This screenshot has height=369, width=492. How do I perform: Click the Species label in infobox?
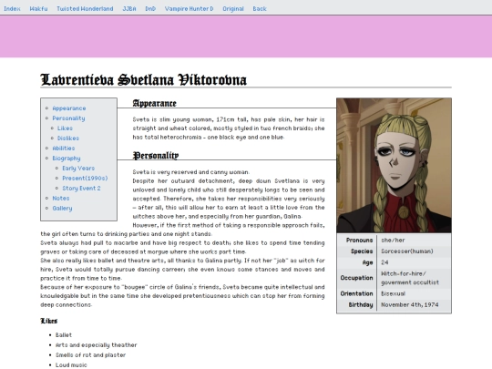pyautogui.click(x=362, y=251)
